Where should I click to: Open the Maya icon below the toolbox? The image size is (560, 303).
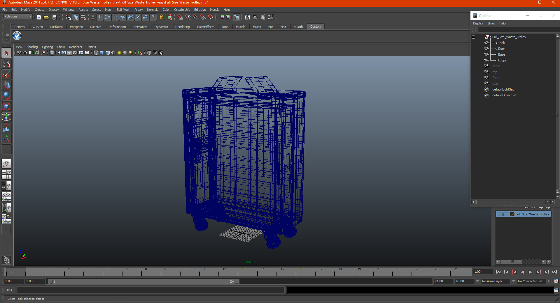6,260
